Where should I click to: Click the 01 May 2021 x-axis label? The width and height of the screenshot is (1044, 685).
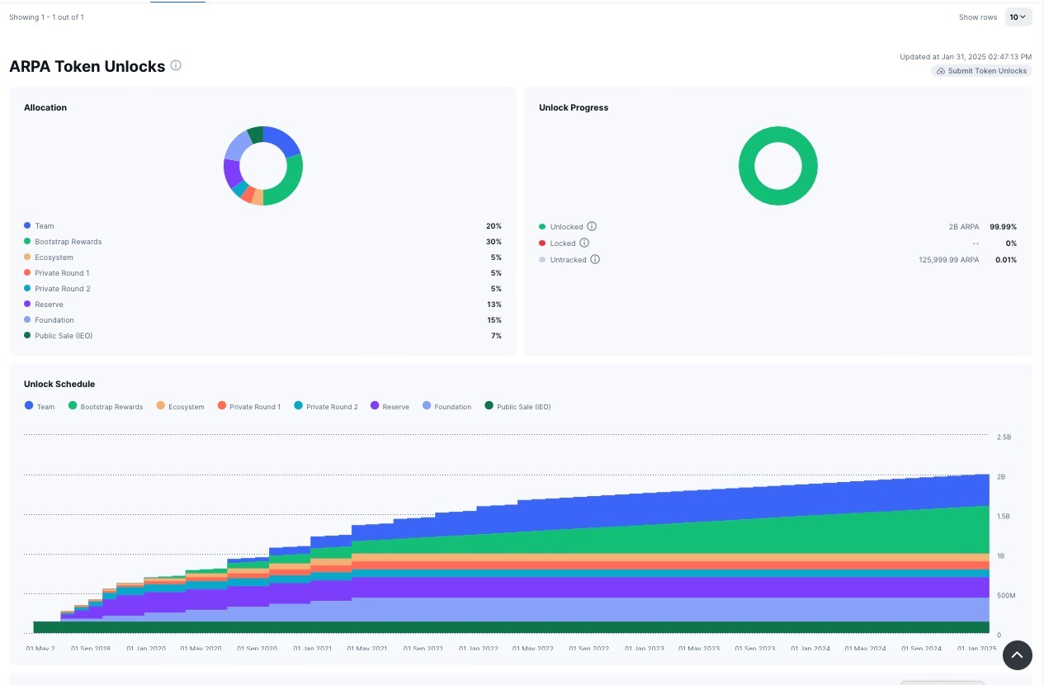coord(368,649)
